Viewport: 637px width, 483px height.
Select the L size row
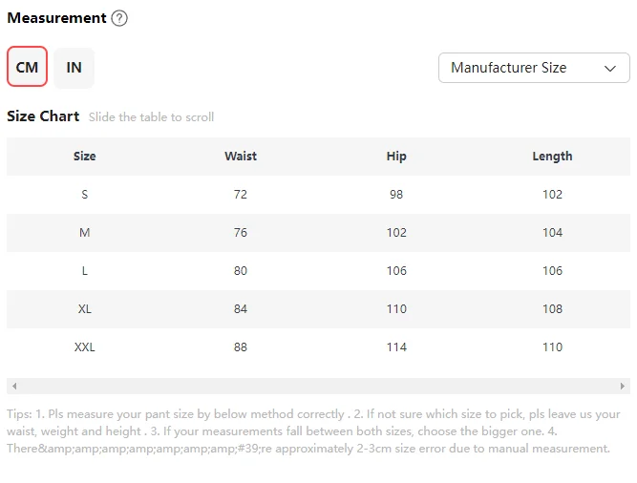pyautogui.click(x=319, y=271)
